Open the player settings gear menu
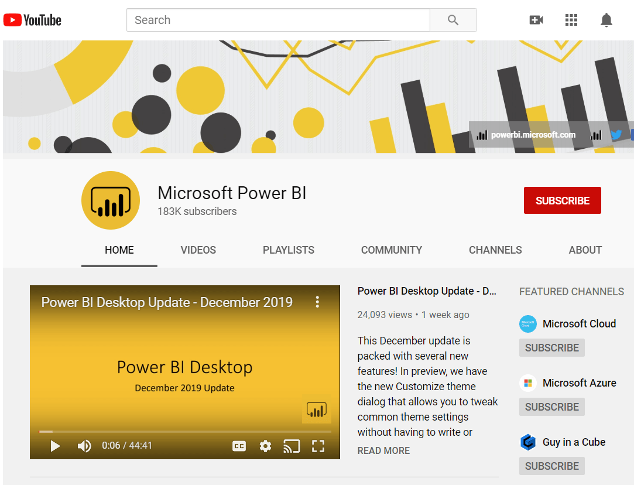The height and width of the screenshot is (485, 634). pos(265,446)
